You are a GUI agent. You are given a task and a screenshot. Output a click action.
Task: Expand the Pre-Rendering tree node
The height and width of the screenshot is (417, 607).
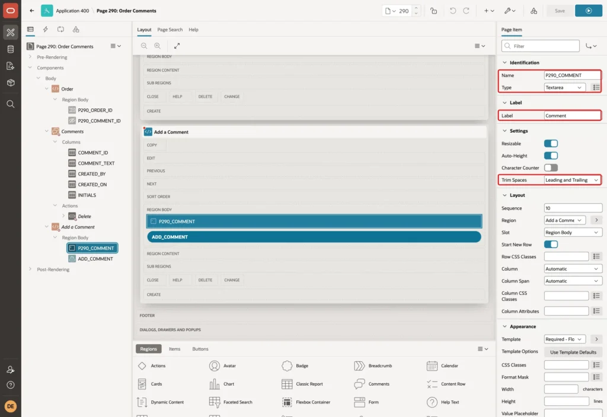[30, 57]
